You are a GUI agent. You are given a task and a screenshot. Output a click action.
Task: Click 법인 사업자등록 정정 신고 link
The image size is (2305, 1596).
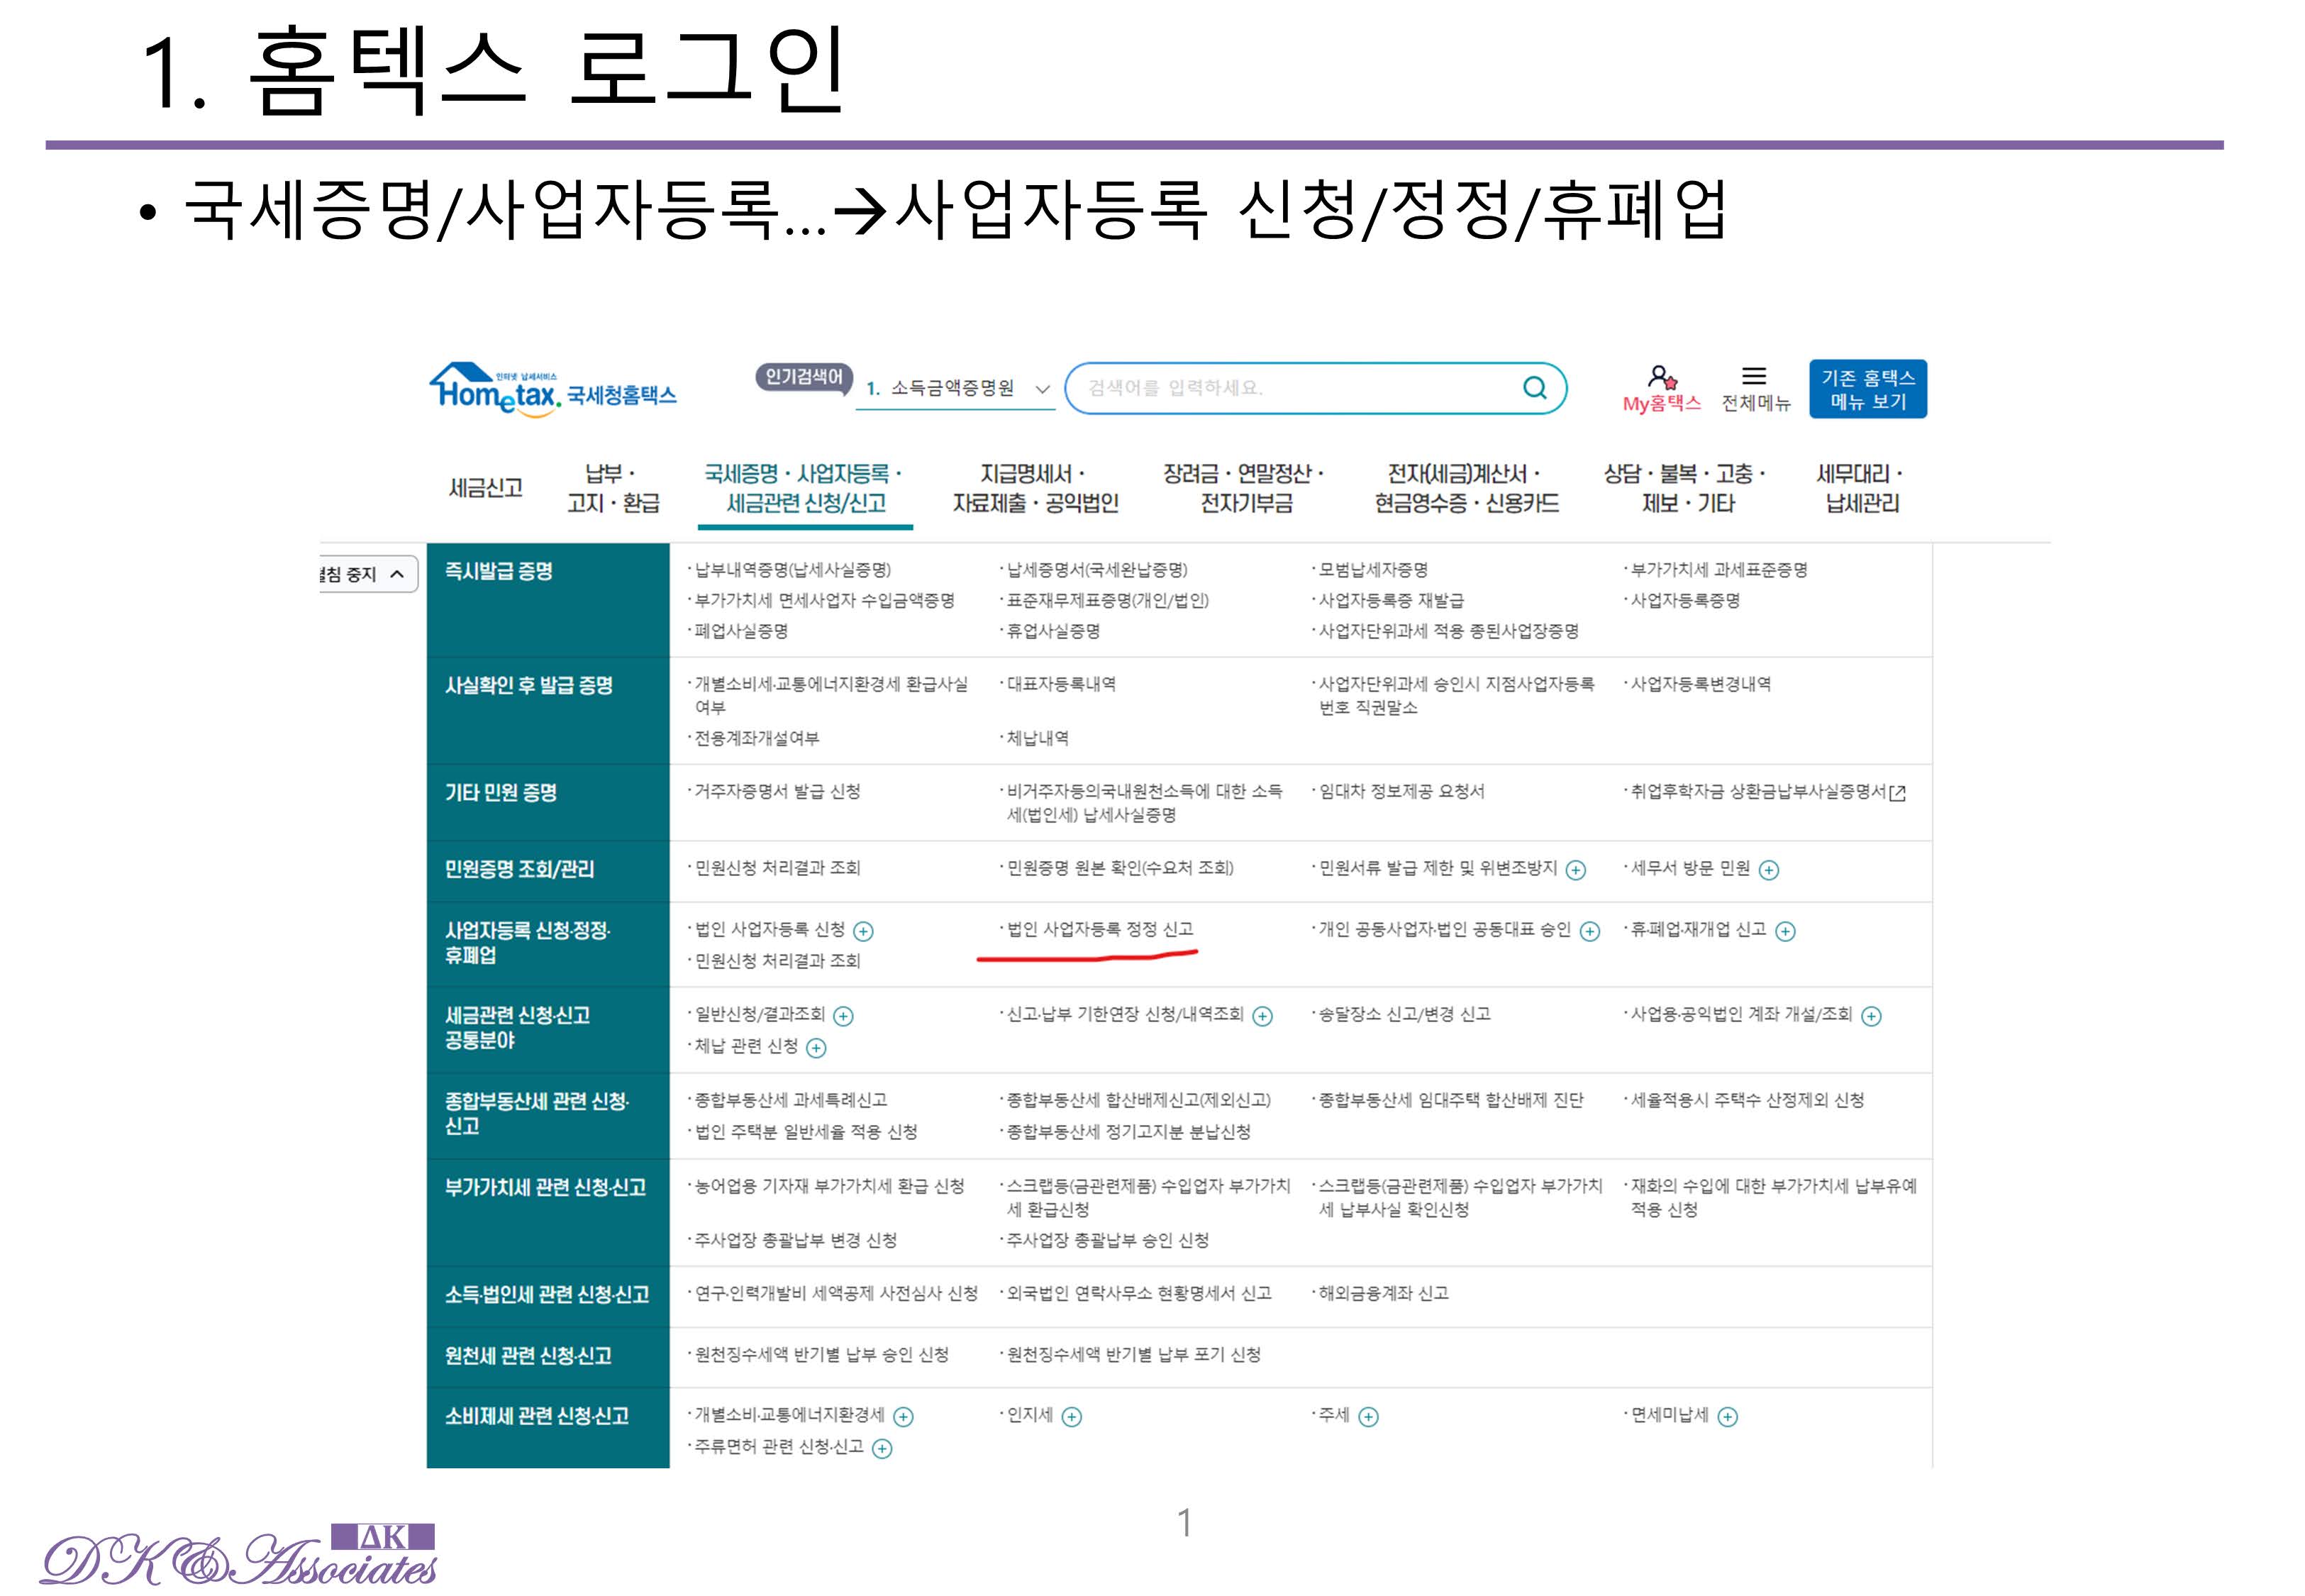coord(1099,930)
